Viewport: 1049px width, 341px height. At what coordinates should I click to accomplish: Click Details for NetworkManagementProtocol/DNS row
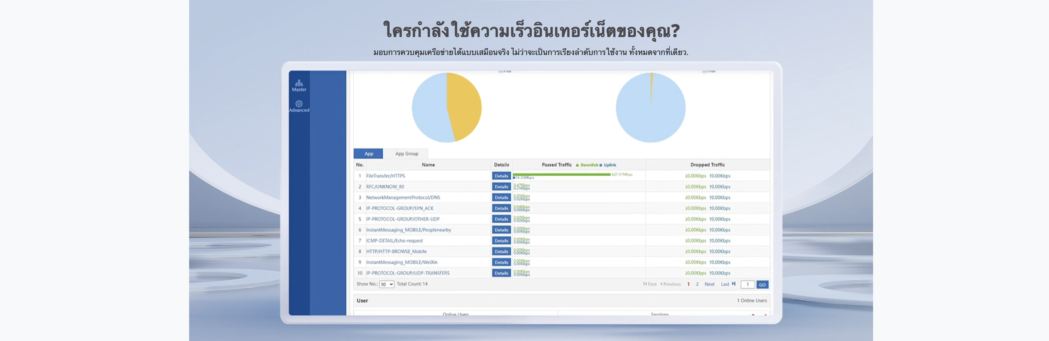tap(501, 198)
